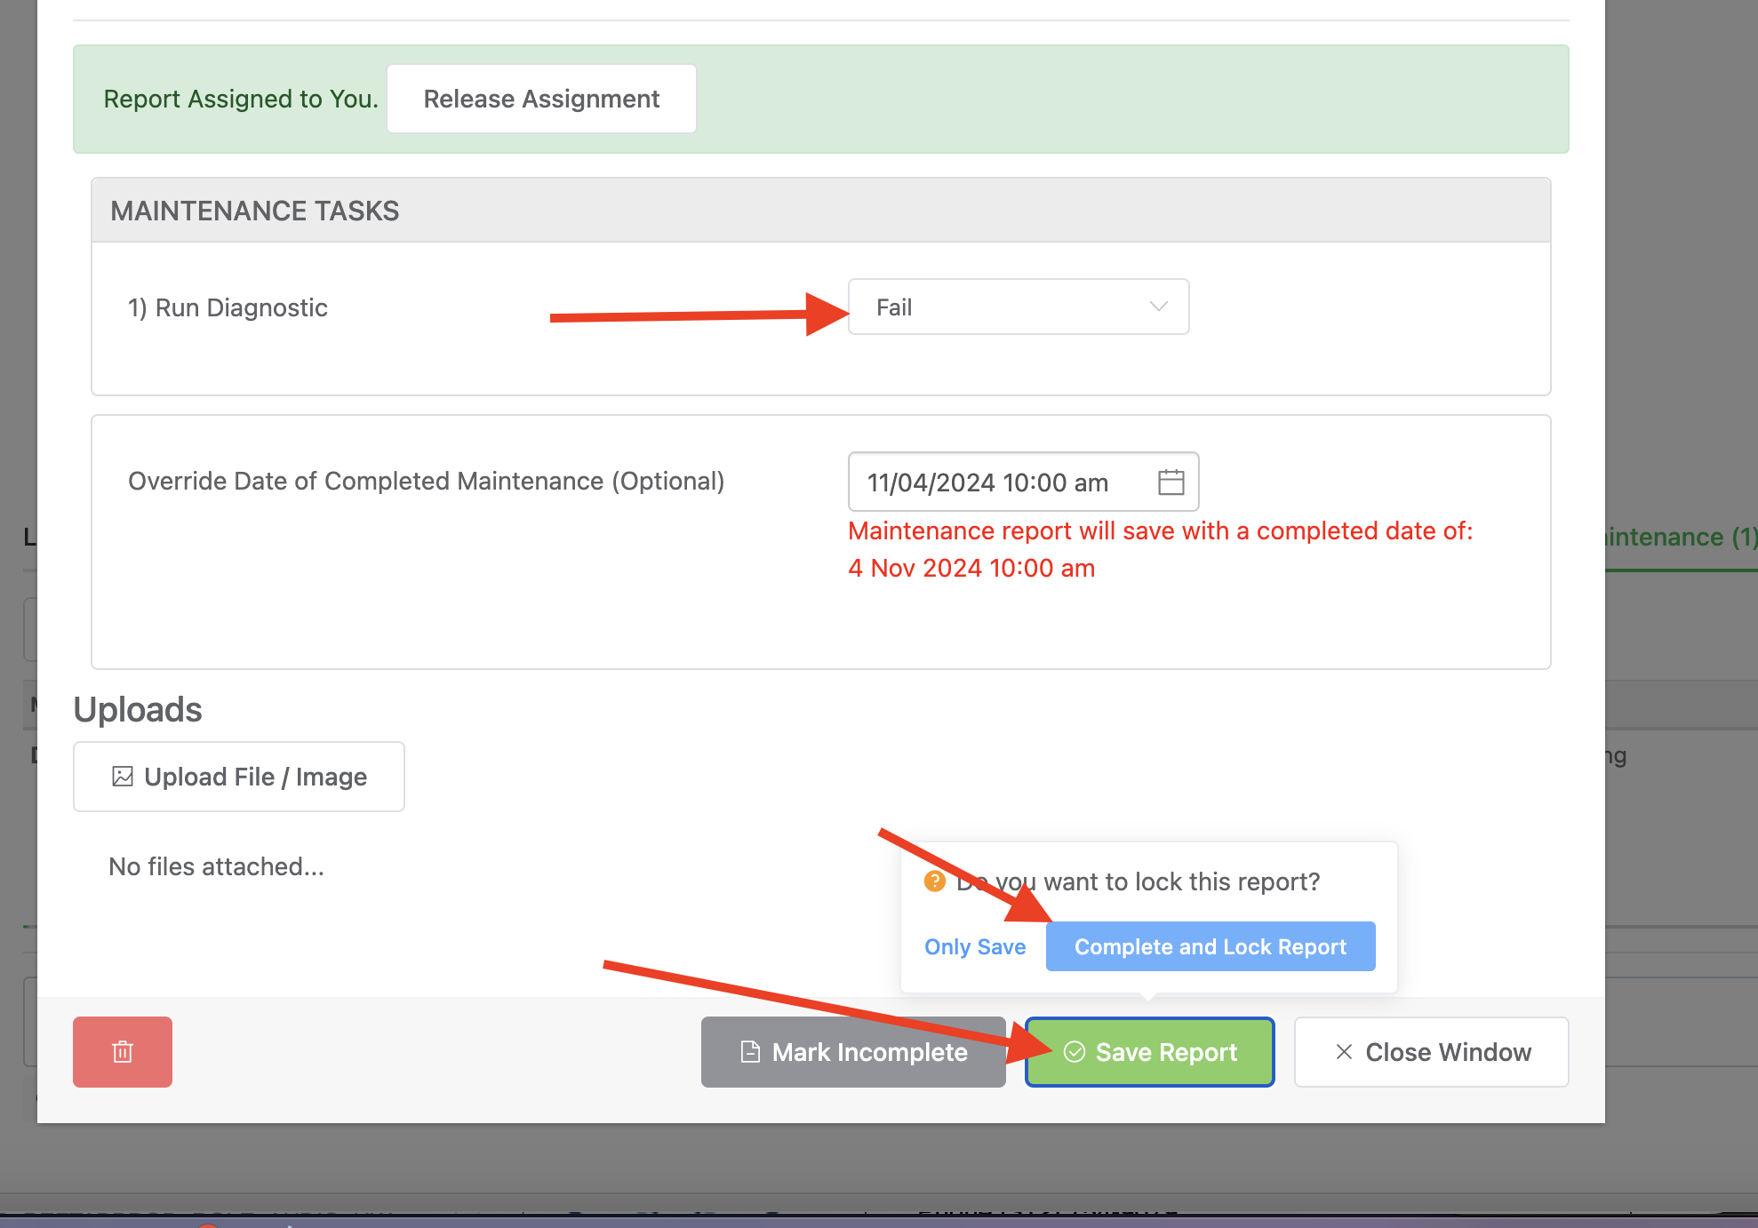Click the red trash delete icon
Viewport: 1758px width, 1228px height.
click(122, 1051)
